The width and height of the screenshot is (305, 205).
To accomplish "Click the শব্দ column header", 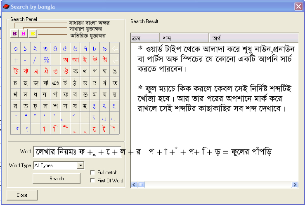I will pos(184,38).
